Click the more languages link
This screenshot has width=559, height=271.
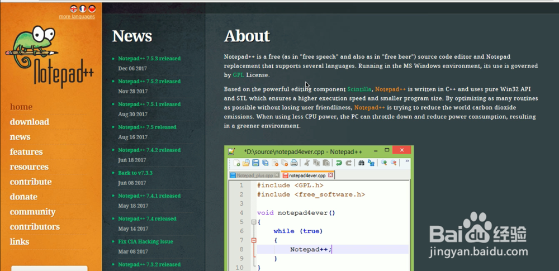pos(77,16)
